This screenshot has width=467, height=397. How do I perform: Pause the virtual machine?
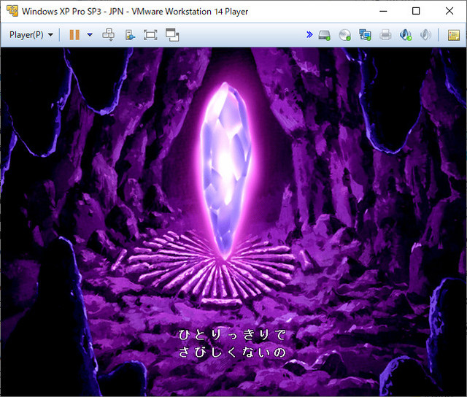(74, 35)
